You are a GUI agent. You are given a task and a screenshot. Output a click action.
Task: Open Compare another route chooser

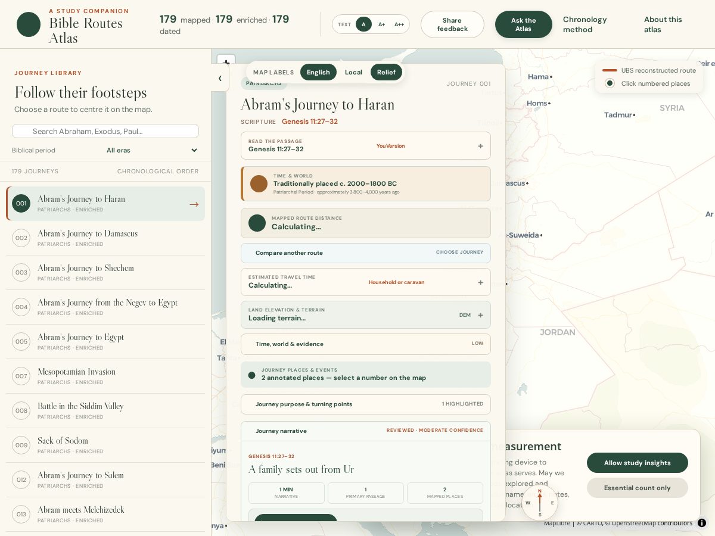(366, 253)
